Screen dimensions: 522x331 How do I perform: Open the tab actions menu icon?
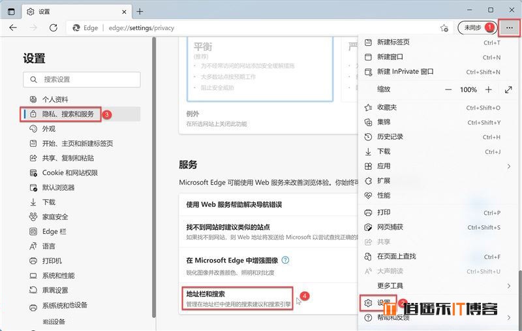pos(11,12)
